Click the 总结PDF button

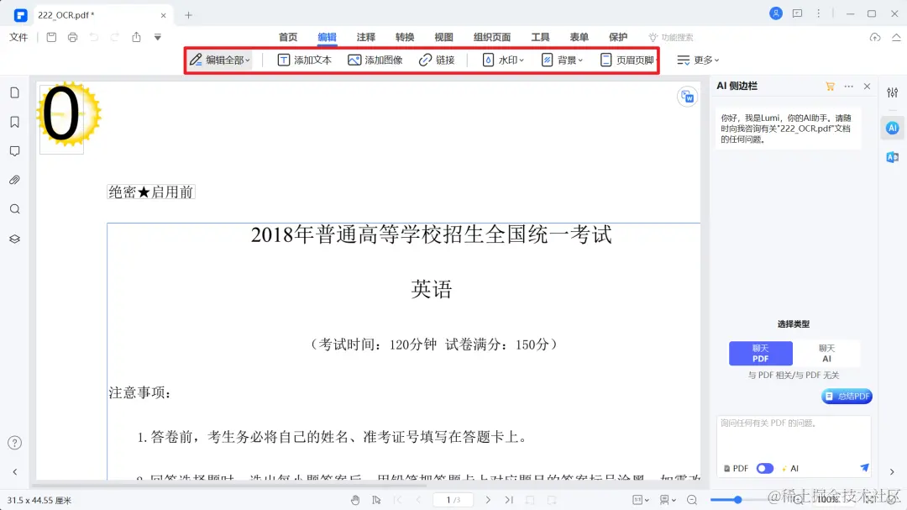point(847,396)
